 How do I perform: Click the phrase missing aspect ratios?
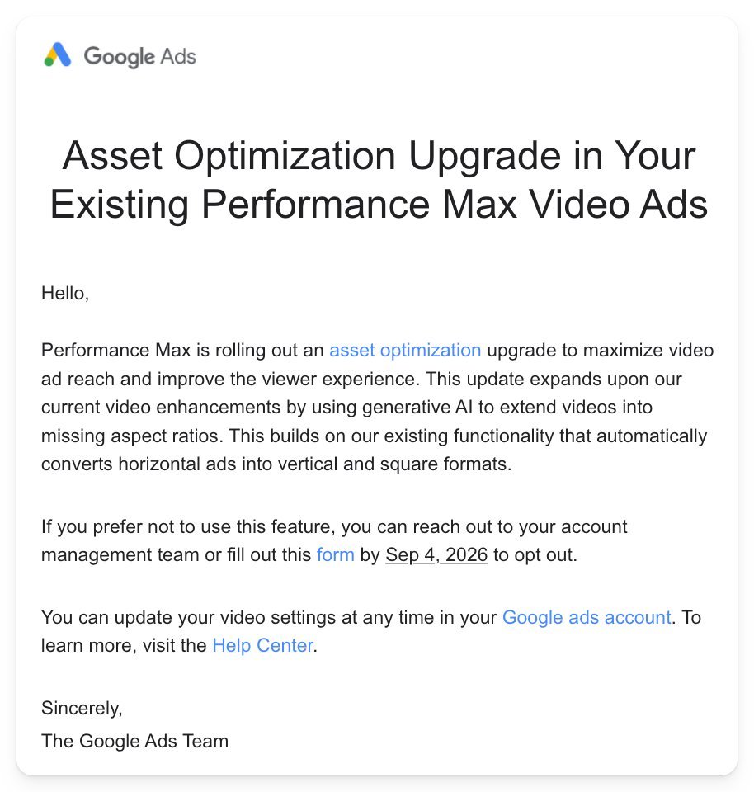(x=132, y=436)
